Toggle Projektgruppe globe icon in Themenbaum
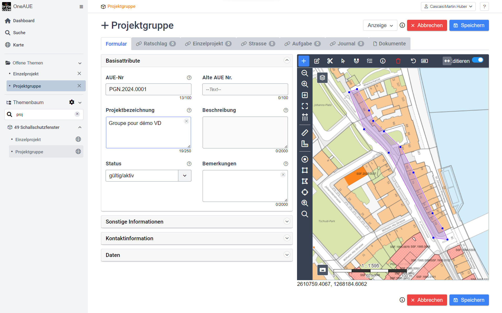Screen dimensions: 502x313 tap(78, 152)
